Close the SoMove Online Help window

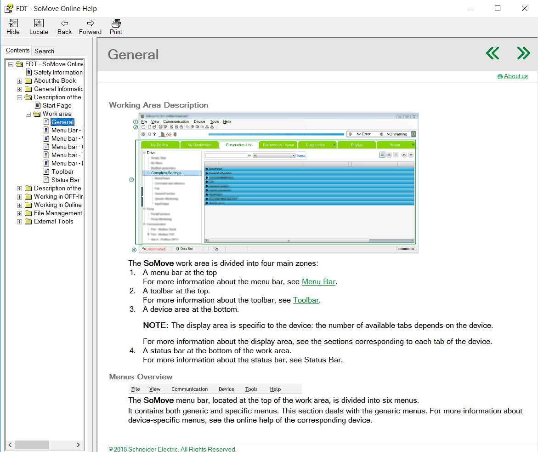[x=524, y=8]
